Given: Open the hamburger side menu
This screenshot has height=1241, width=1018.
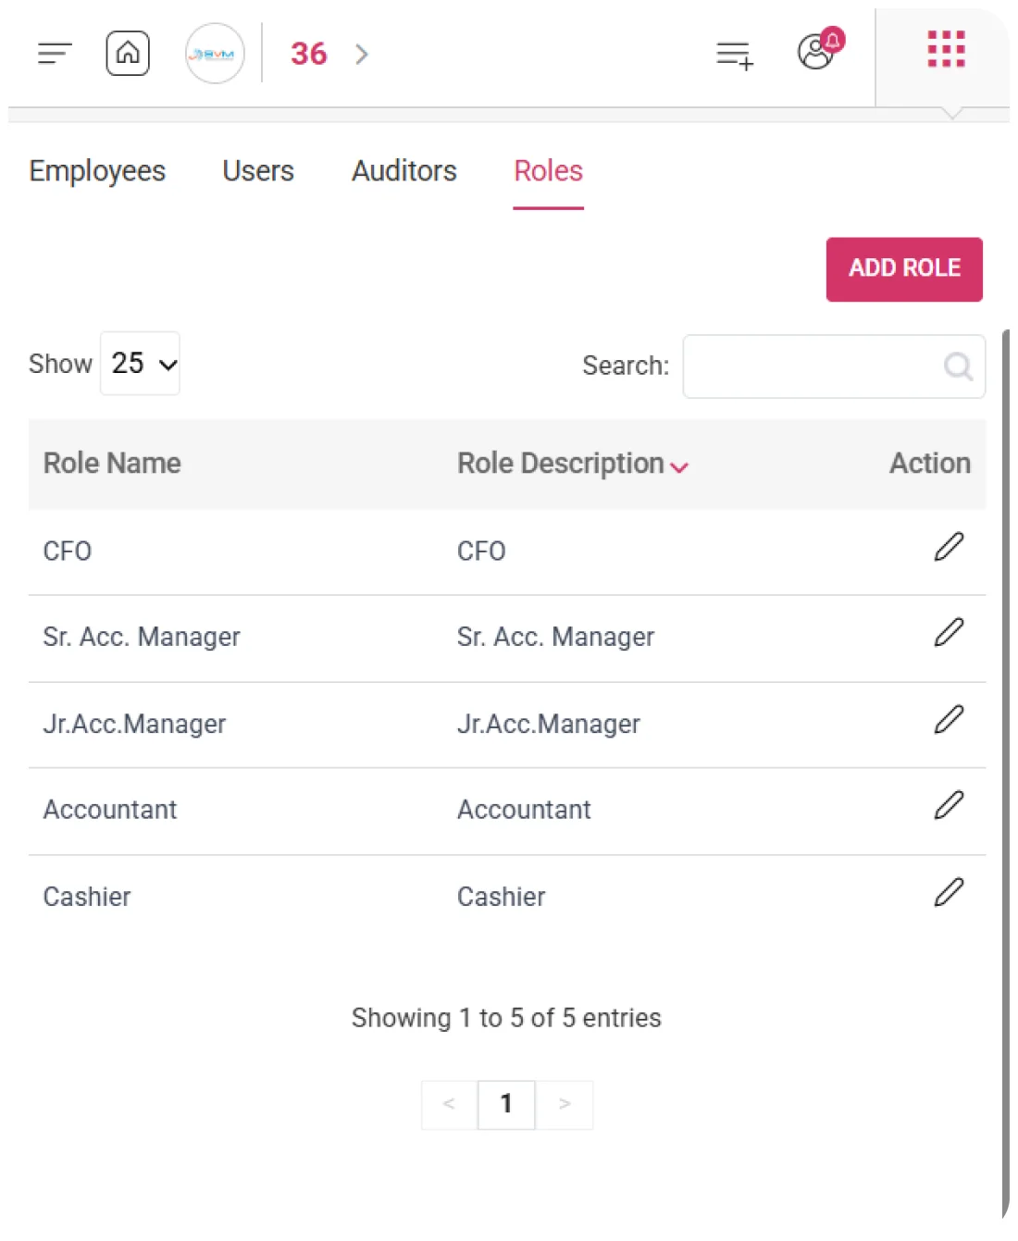Looking at the screenshot, I should 55,54.
